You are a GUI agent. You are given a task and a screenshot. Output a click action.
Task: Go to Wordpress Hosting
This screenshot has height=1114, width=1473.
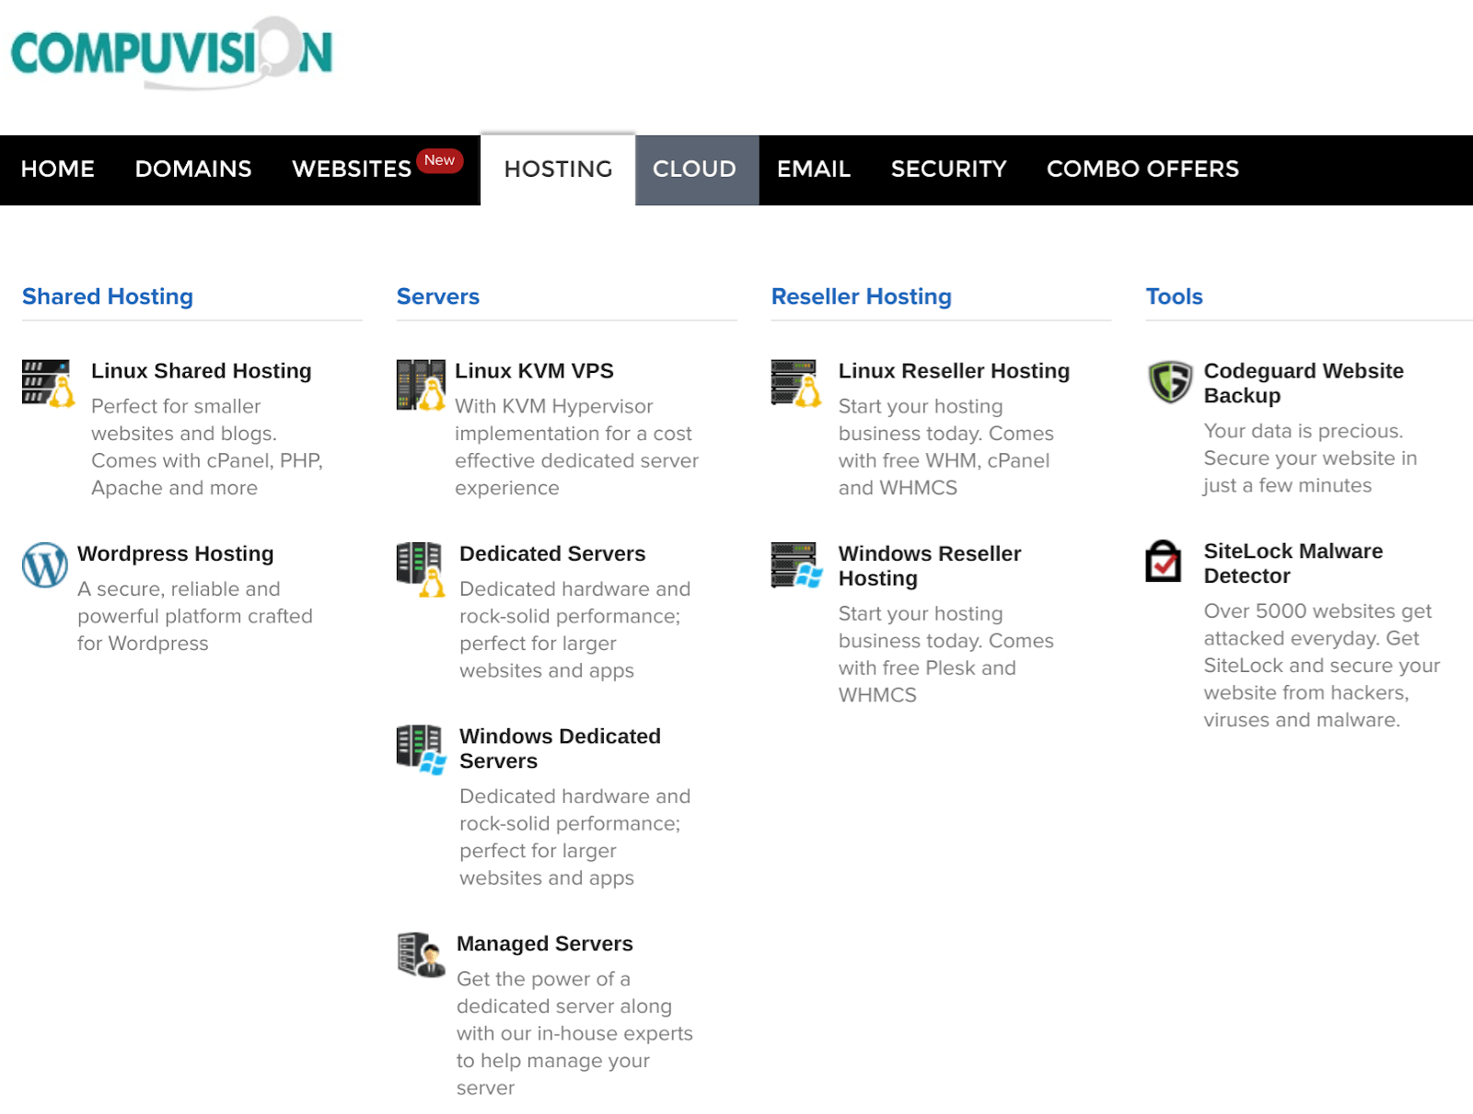[x=176, y=554]
